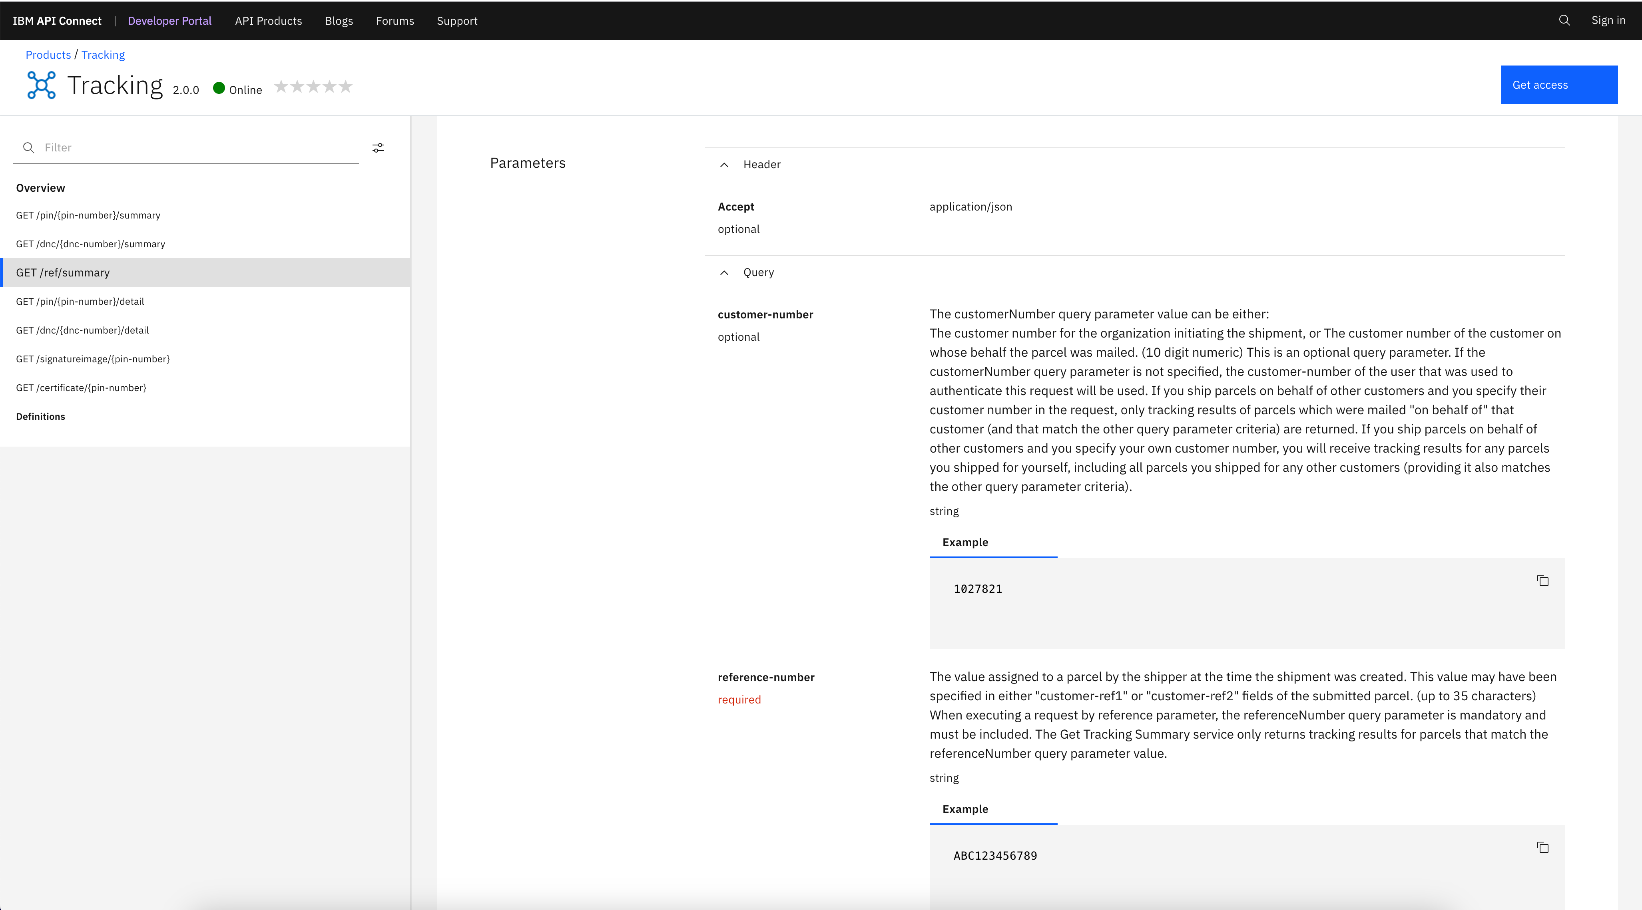The height and width of the screenshot is (910, 1642).
Task: Click the filter search magnifier icon
Action: click(x=29, y=148)
